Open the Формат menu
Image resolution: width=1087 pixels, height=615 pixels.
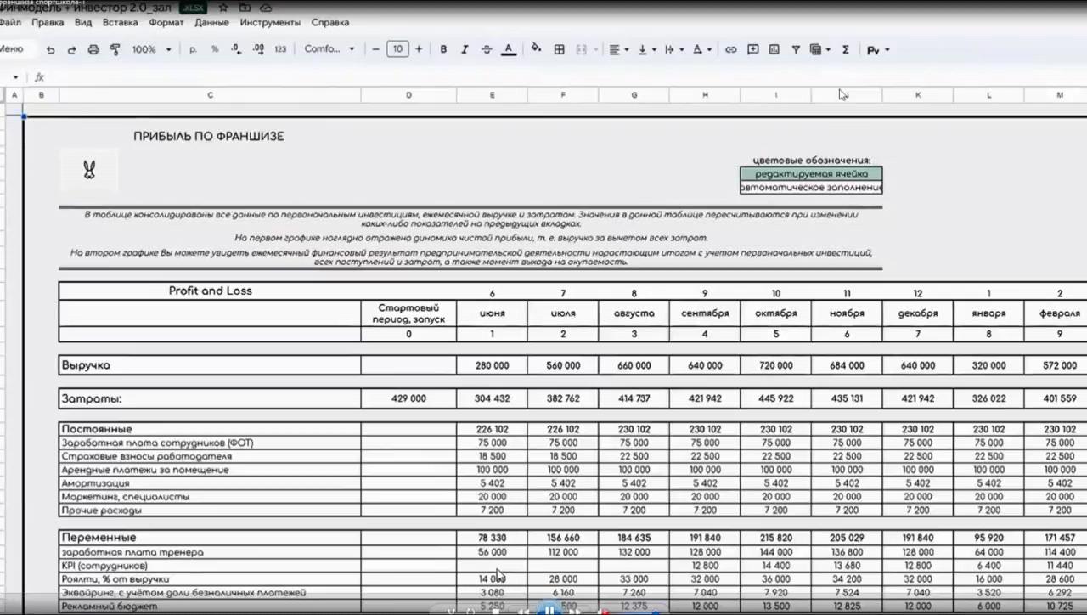coord(166,23)
